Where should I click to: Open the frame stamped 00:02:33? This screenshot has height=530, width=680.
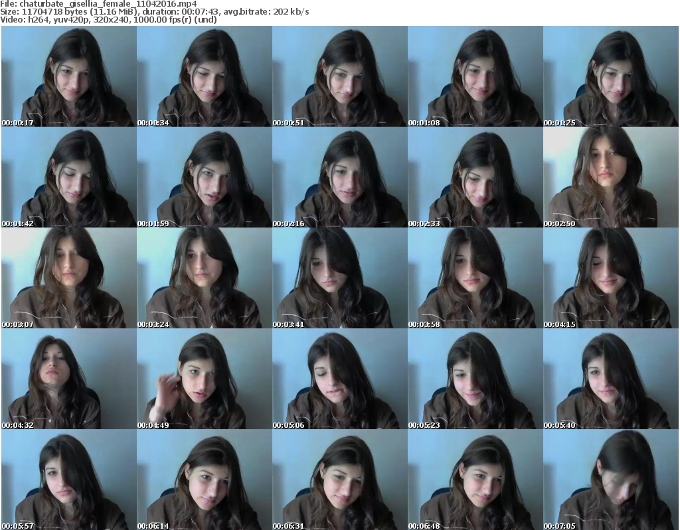(x=475, y=177)
